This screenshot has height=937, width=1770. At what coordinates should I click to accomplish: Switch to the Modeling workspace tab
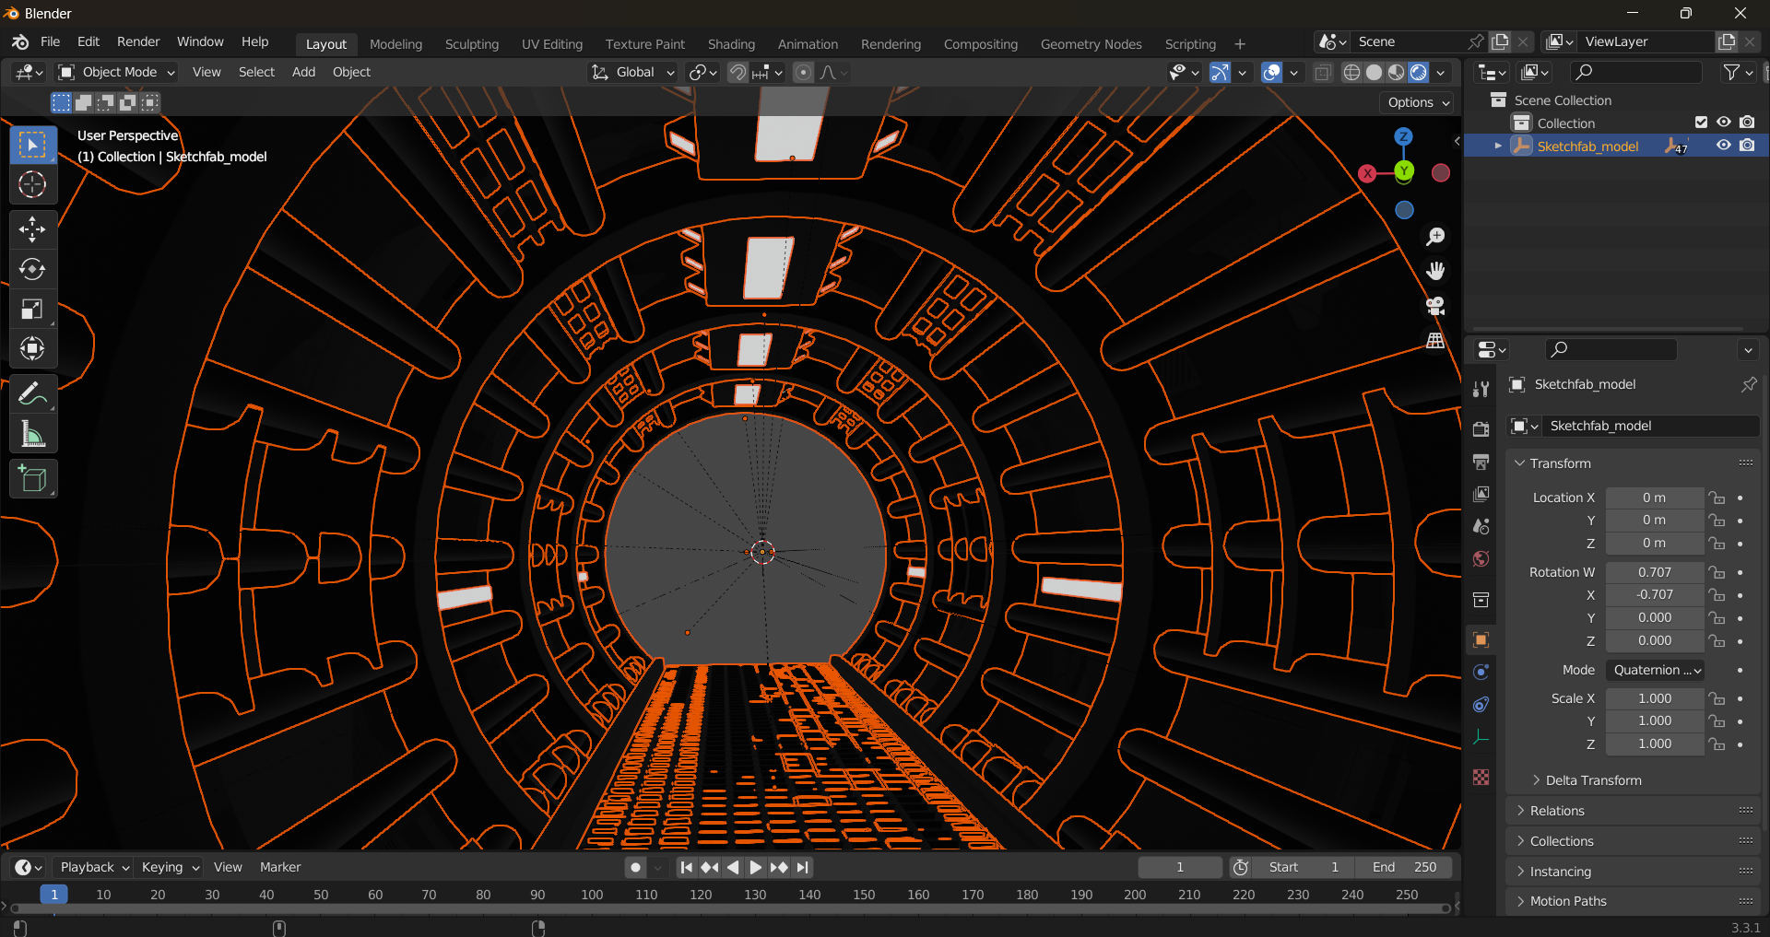point(395,44)
